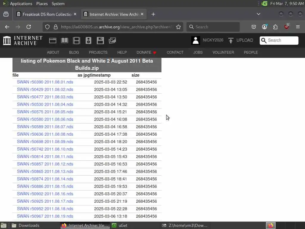Viewport: 305px width, 229px height.
Task: Click the VOLUNTEER link
Action: (x=223, y=52)
